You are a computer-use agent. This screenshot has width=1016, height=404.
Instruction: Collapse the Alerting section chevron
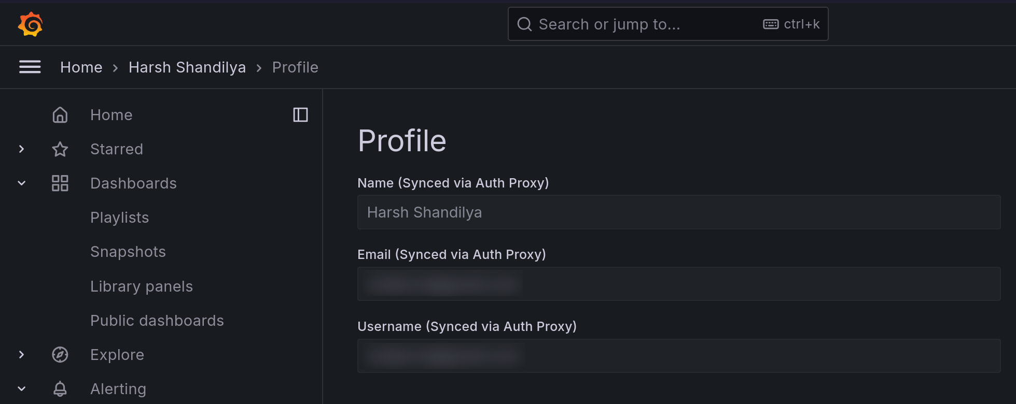pos(21,389)
